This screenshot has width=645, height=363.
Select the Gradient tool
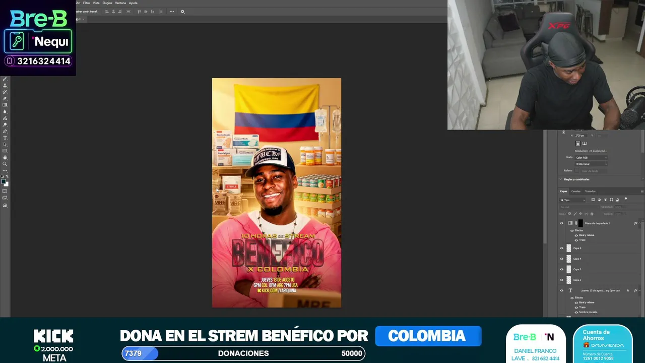coord(5,105)
